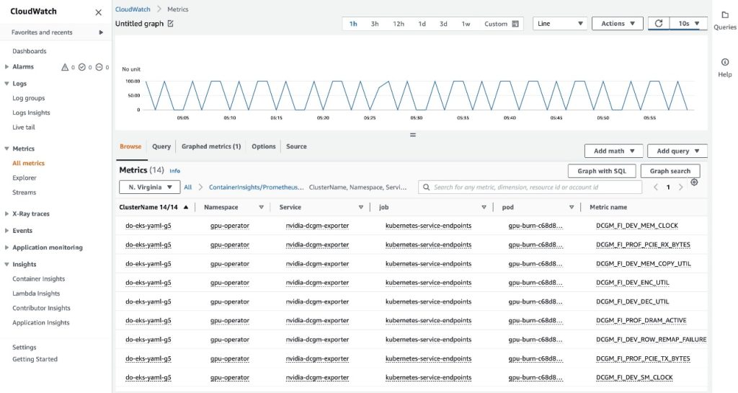
Task: Click the All breadcrumb link
Action: [188, 187]
